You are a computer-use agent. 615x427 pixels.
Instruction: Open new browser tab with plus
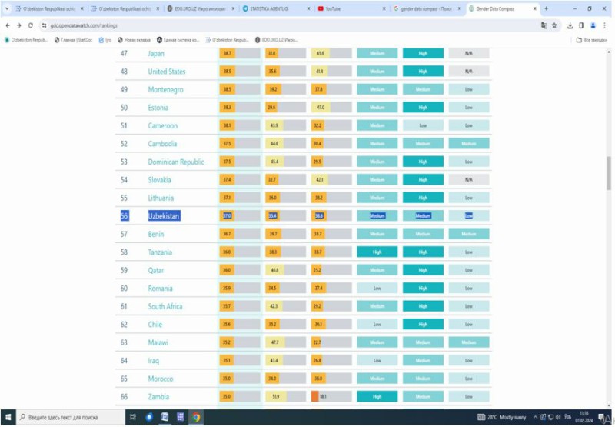click(546, 8)
